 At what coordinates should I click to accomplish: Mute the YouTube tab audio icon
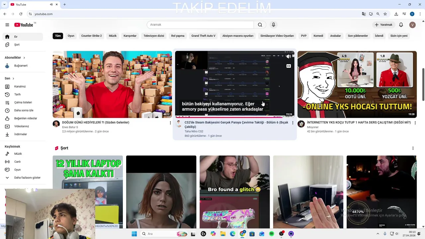(51, 5)
